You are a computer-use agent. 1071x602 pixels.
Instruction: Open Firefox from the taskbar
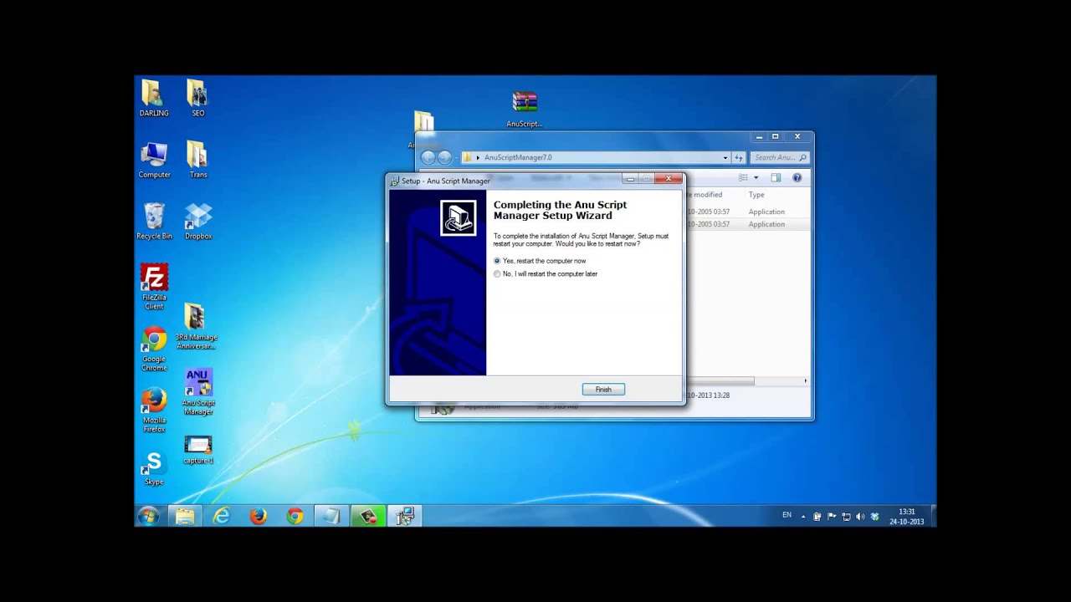coord(259,516)
